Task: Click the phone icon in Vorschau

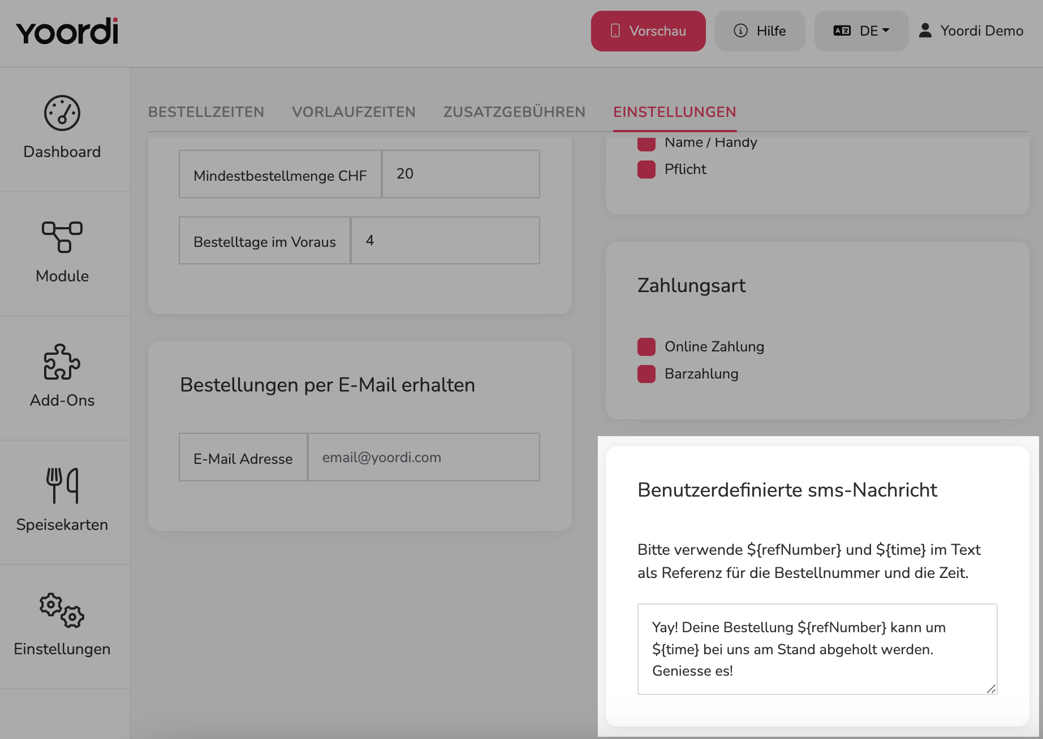Action: pyautogui.click(x=615, y=31)
